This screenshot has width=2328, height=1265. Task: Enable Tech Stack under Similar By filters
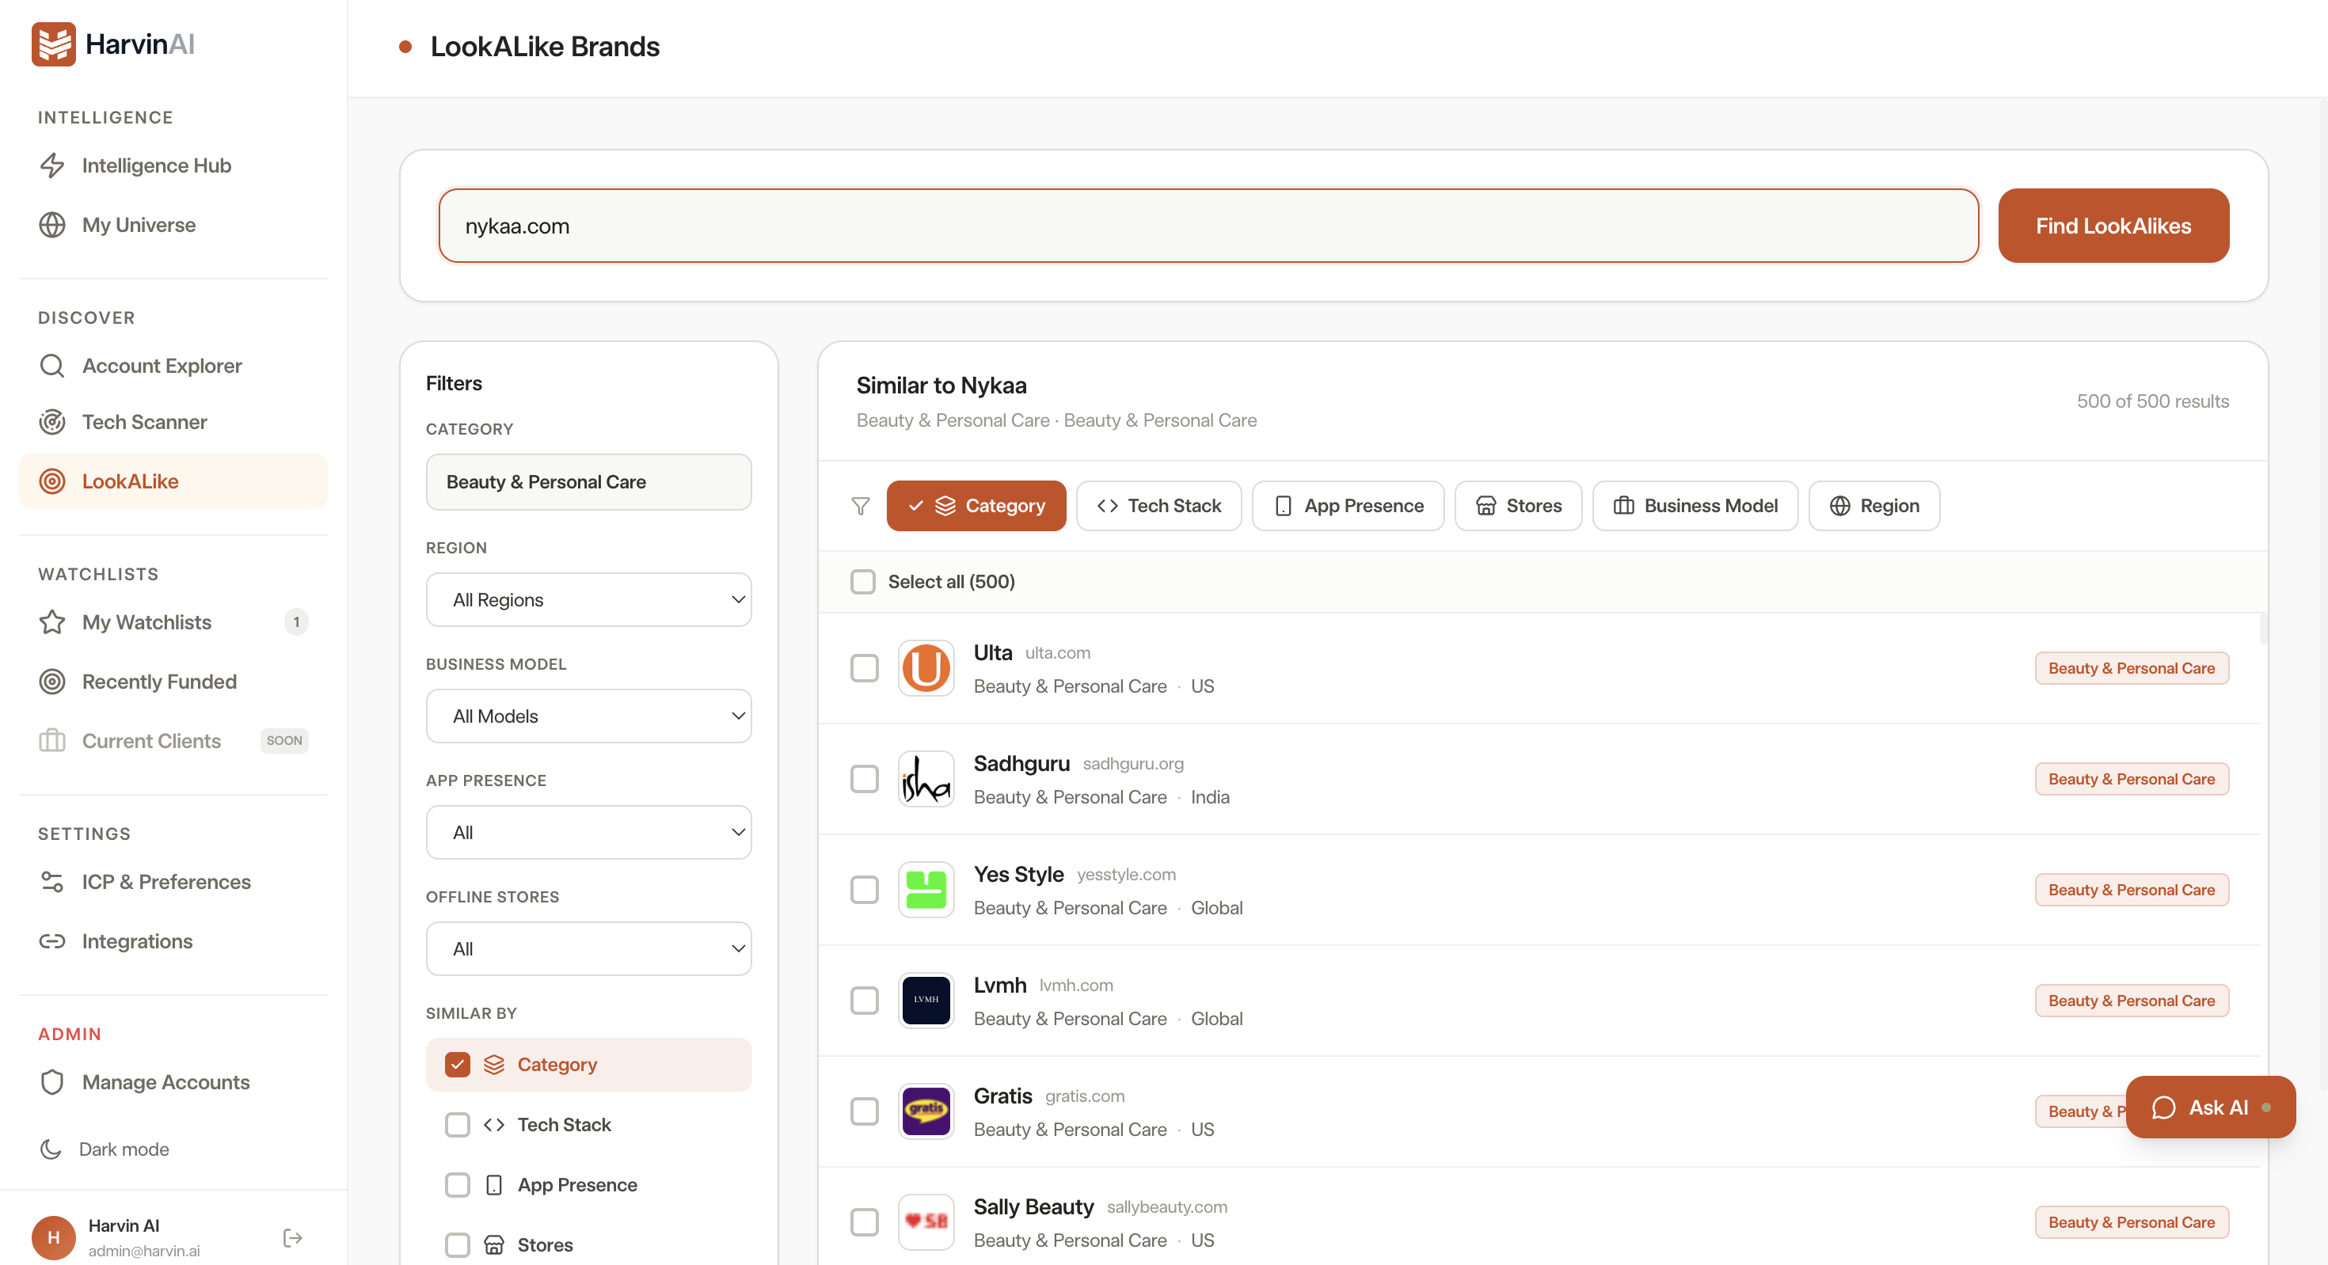coord(458,1124)
